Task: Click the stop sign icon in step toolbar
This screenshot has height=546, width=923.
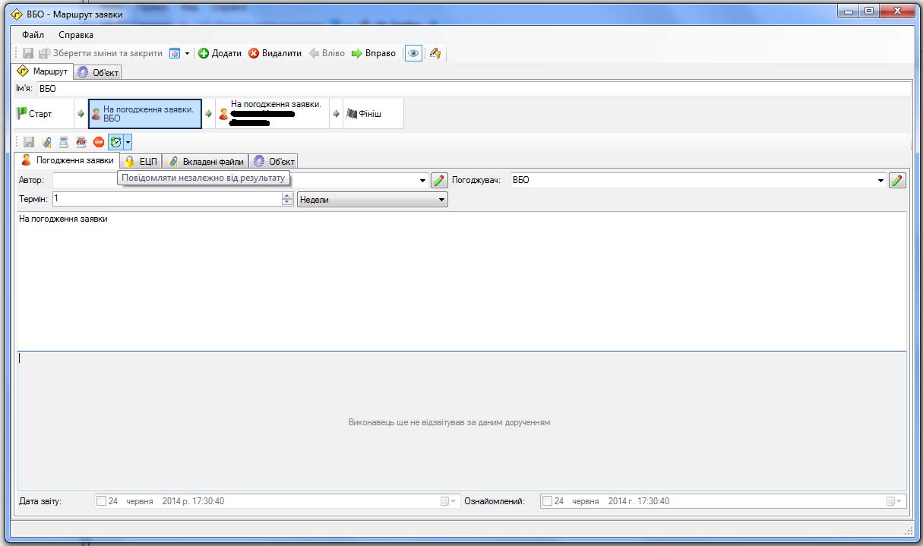Action: (x=99, y=142)
